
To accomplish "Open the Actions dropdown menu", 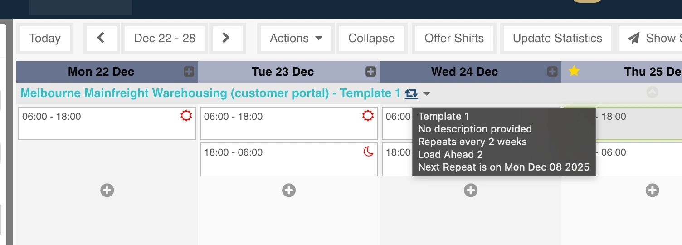I will (x=296, y=38).
